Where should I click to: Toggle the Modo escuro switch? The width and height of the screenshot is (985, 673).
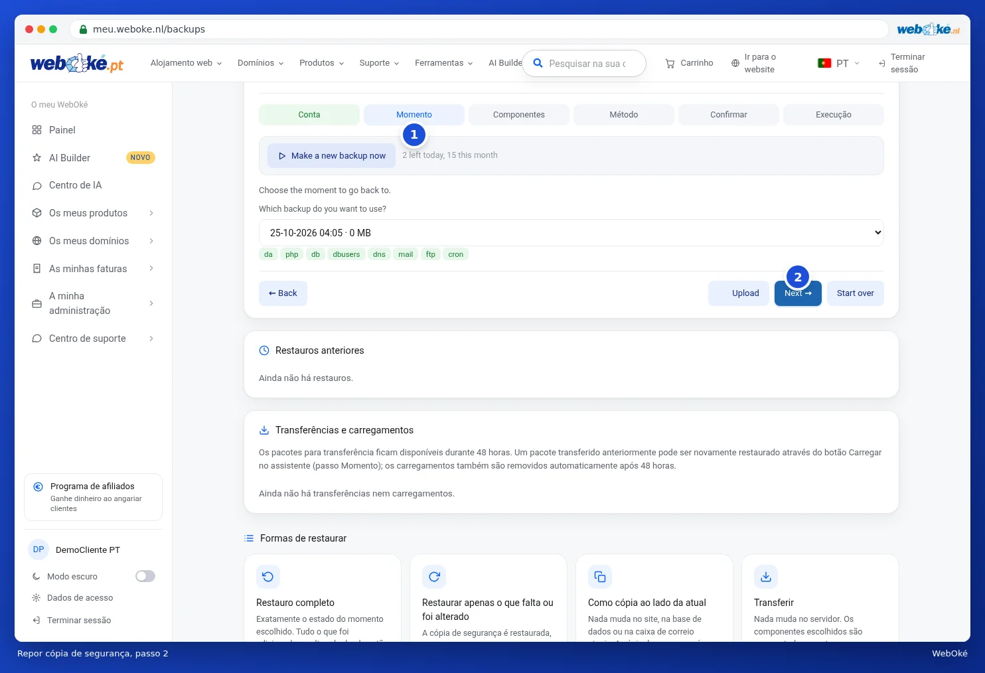[x=145, y=576]
